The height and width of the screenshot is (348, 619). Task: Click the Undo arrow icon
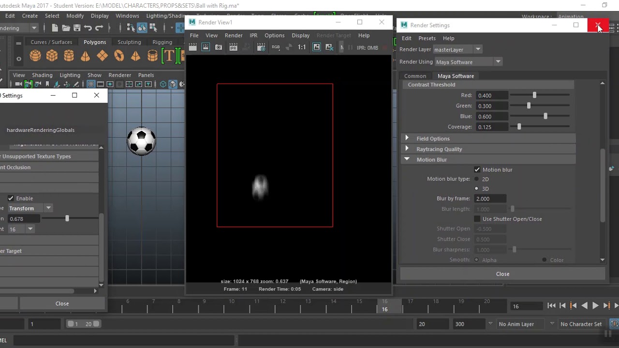88,28
